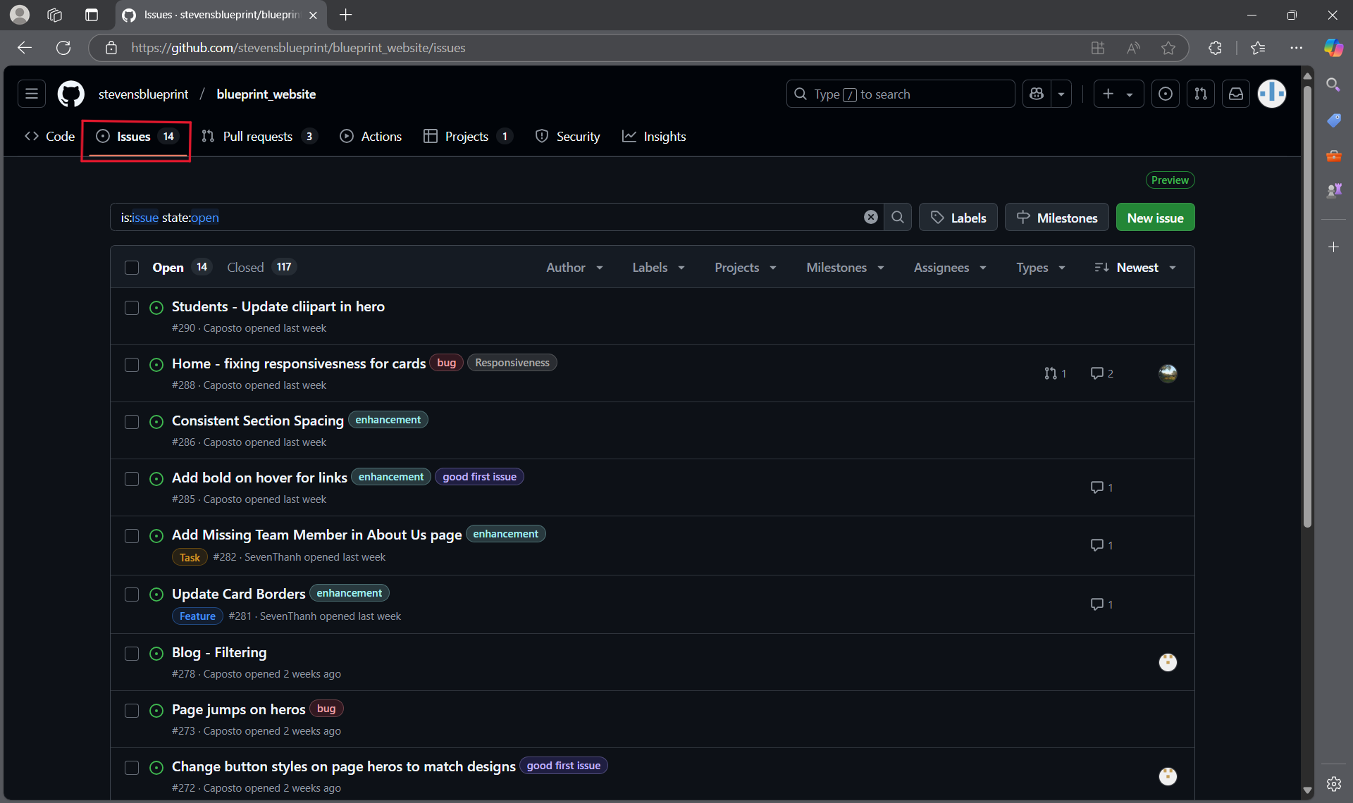Switch to the Code tab
This screenshot has width=1353, height=803.
click(x=49, y=137)
